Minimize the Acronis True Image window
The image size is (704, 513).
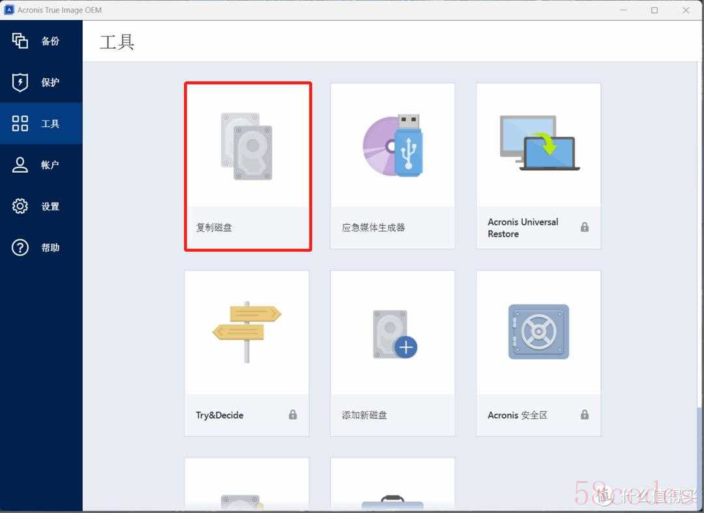coord(624,10)
